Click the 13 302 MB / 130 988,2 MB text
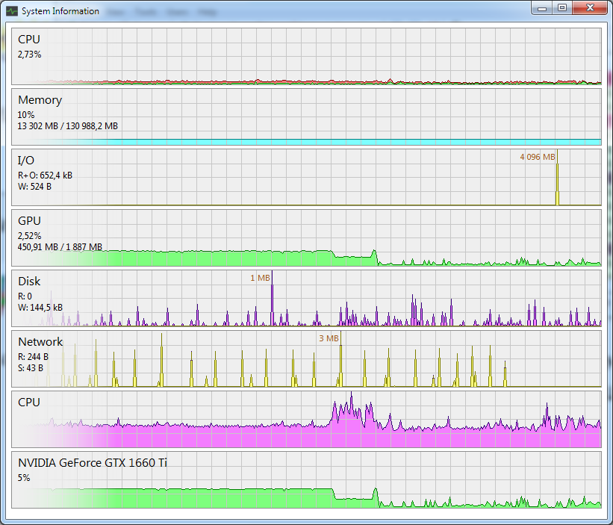The width and height of the screenshot is (613, 525). point(68,126)
